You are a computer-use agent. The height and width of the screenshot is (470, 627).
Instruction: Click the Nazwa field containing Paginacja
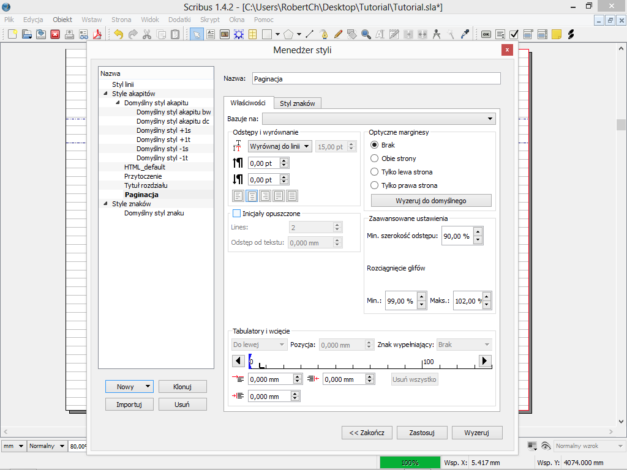(376, 78)
